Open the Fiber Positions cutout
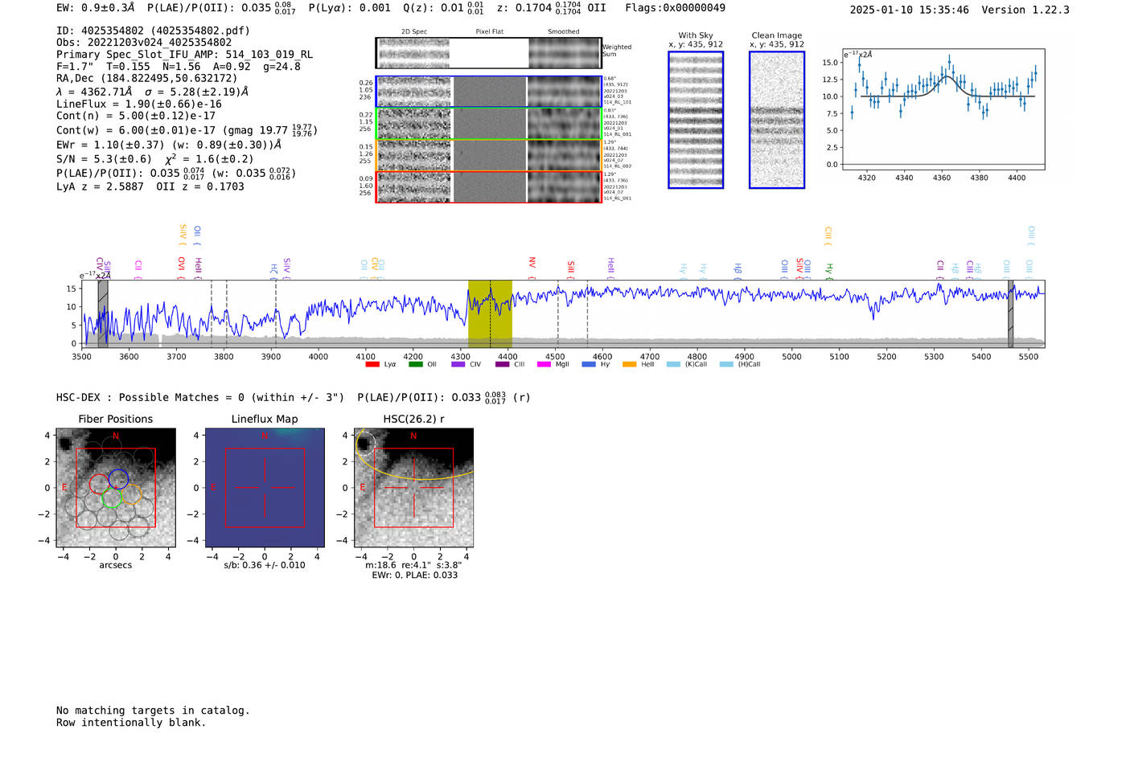The height and width of the screenshot is (766, 1126). [x=116, y=488]
